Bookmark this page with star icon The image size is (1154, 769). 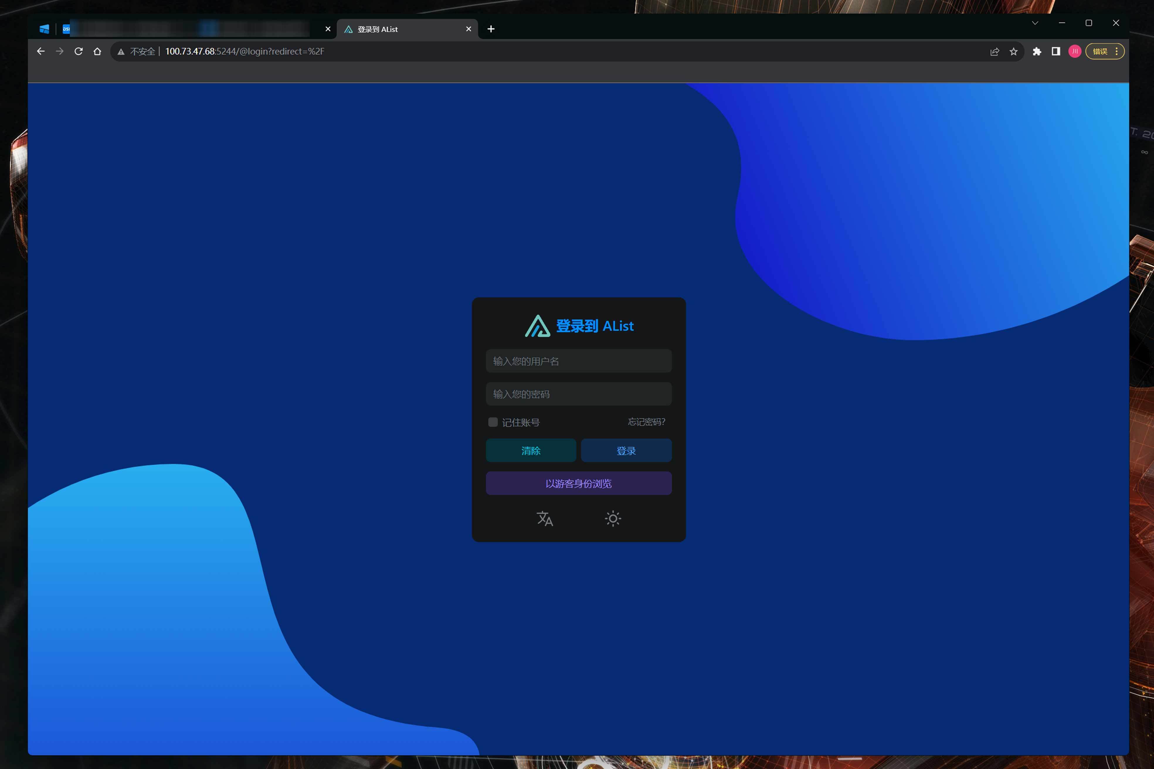1013,52
